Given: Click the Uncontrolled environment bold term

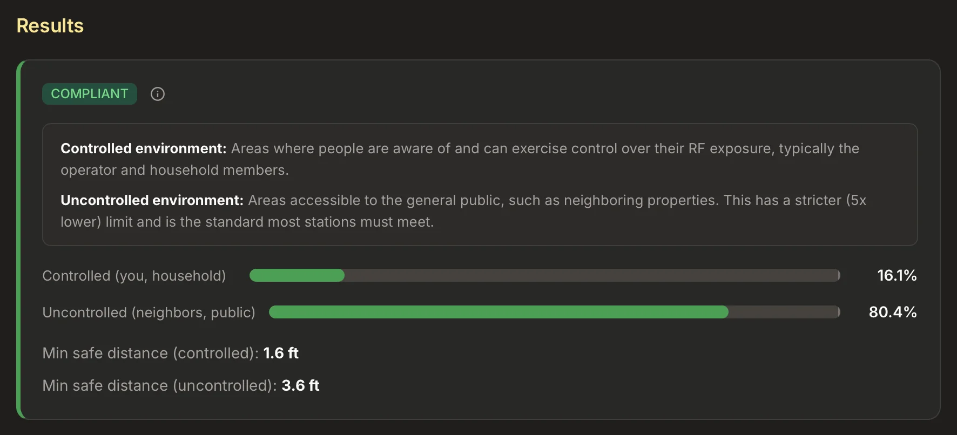Looking at the screenshot, I should pyautogui.click(x=152, y=200).
